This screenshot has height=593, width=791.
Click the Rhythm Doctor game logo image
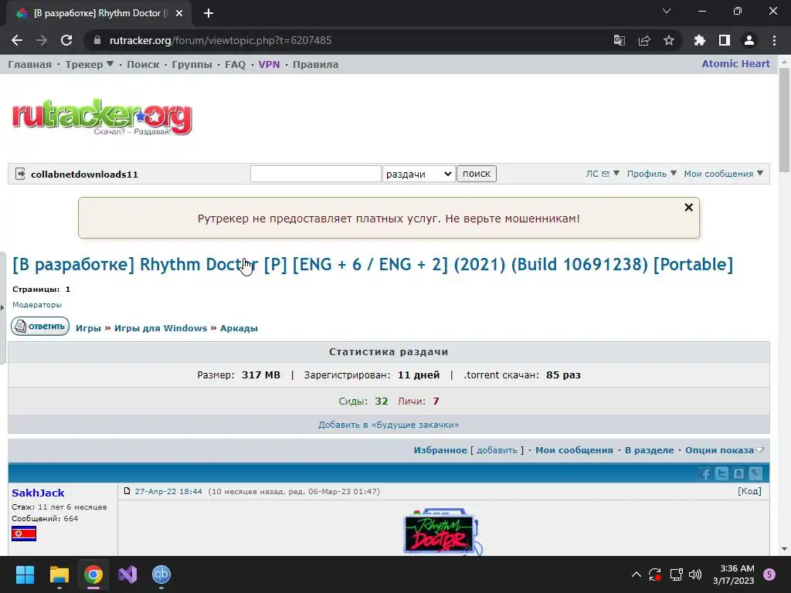tap(442, 531)
